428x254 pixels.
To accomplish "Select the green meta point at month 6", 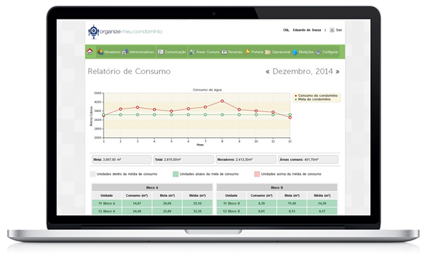I will click(189, 115).
